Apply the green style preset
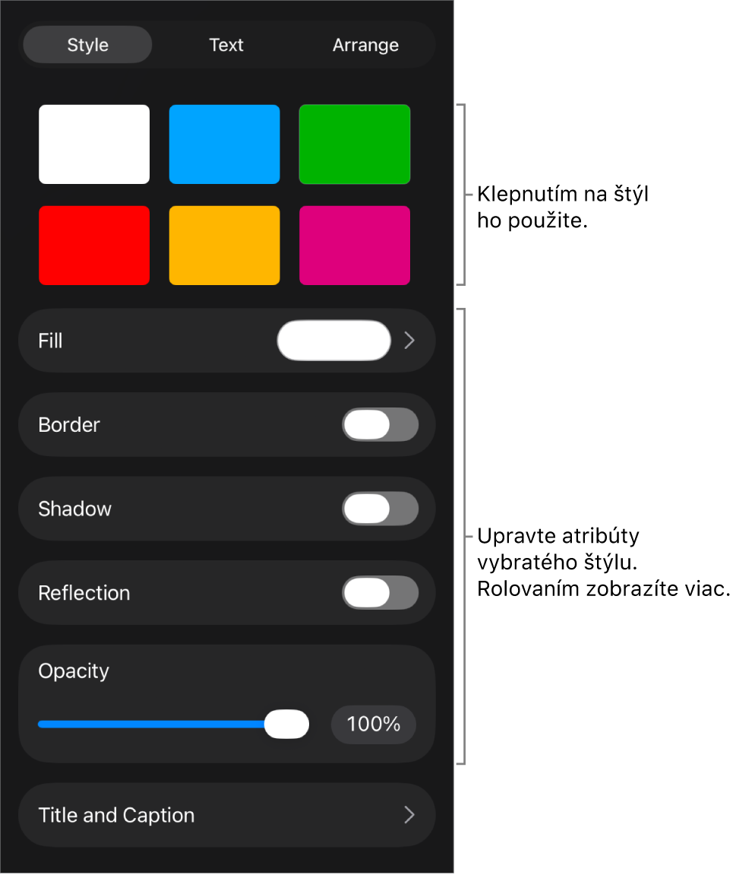 tap(355, 144)
